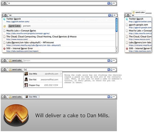This screenshot has width=155, height=134.
Task: Click the scroll down arrow of the suggestions list
Action: pyautogui.click(x=117, y=51)
